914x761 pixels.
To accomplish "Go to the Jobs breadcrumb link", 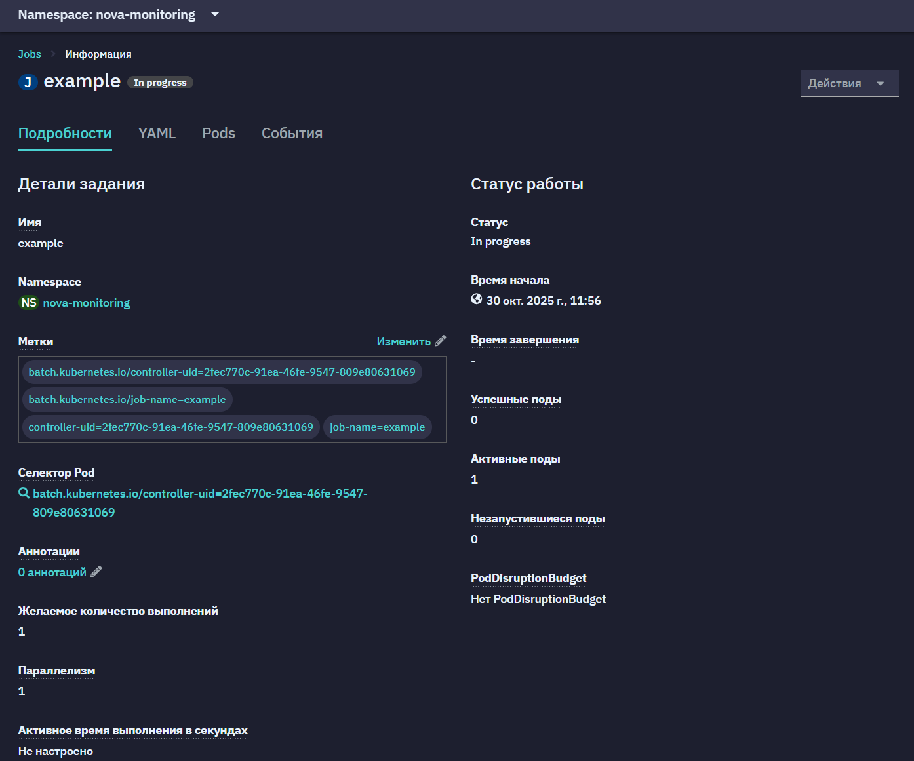I will point(30,54).
